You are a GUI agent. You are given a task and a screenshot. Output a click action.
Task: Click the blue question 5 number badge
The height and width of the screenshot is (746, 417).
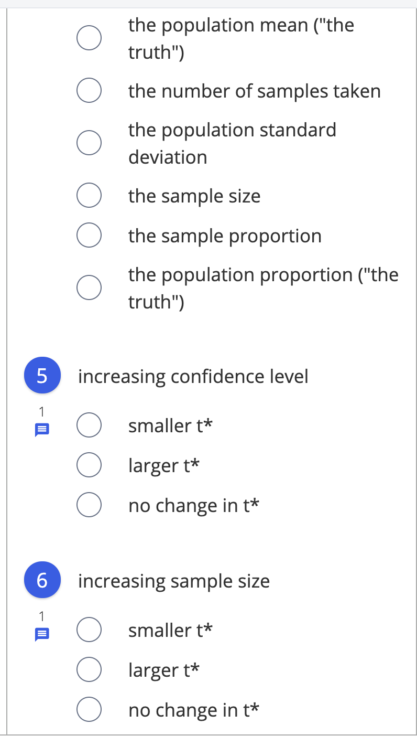[x=42, y=375]
